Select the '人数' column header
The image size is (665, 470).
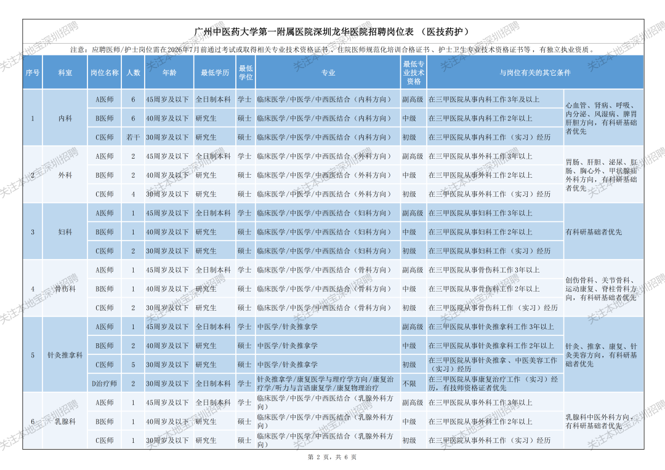133,73
